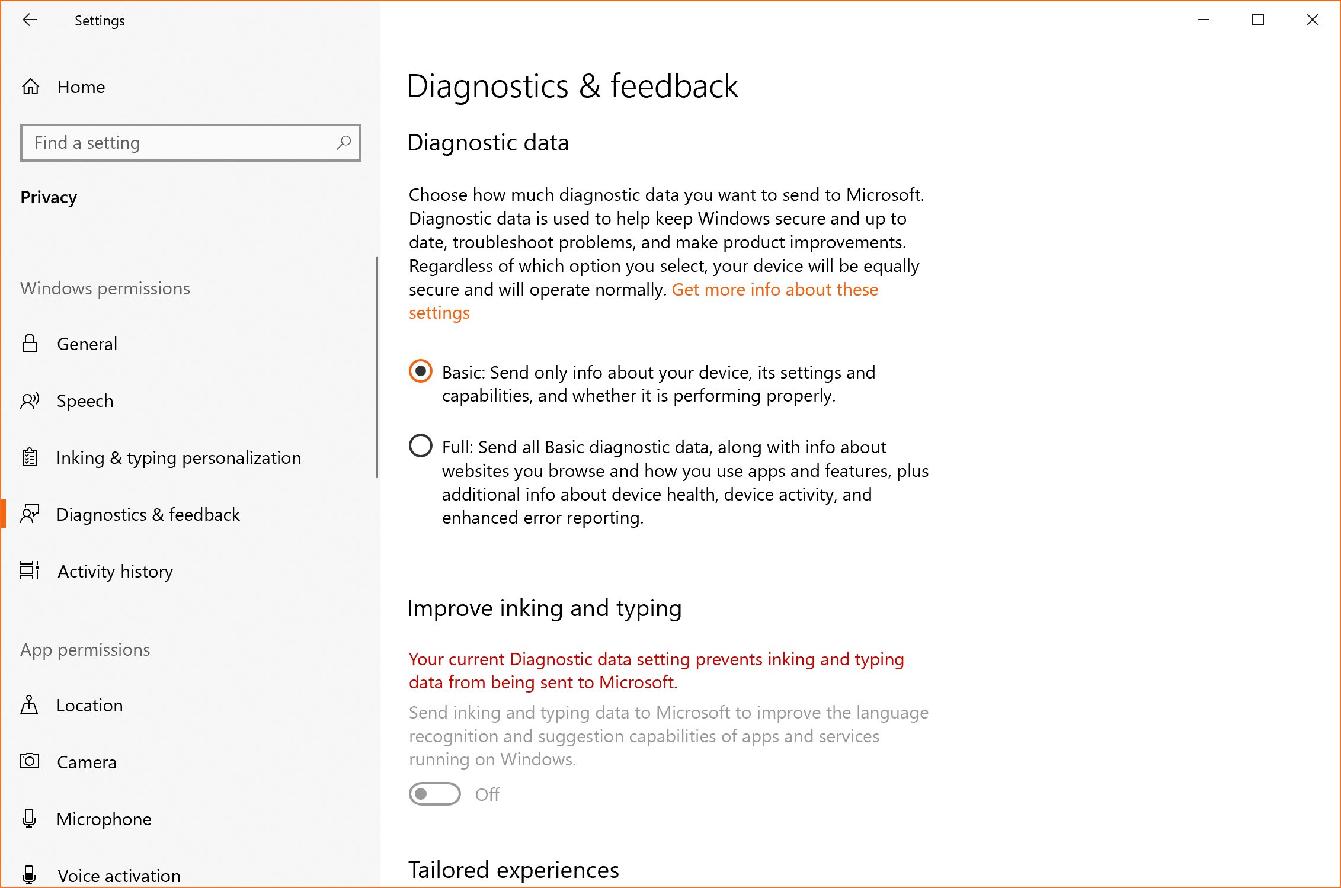1341x888 pixels.
Task: Click the Microphone icon in sidebar
Action: 29,819
